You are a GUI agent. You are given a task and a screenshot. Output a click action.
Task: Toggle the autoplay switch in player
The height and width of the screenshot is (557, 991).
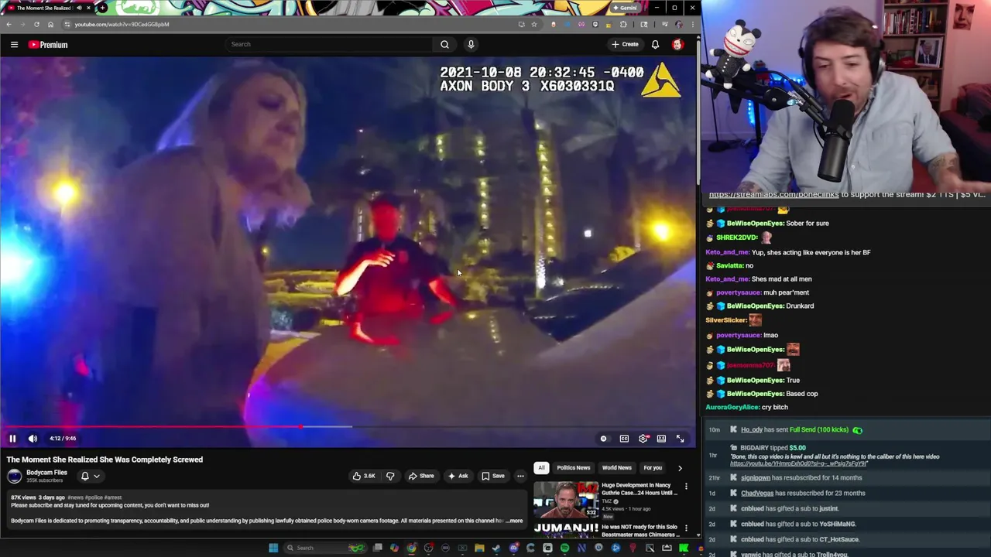(604, 439)
